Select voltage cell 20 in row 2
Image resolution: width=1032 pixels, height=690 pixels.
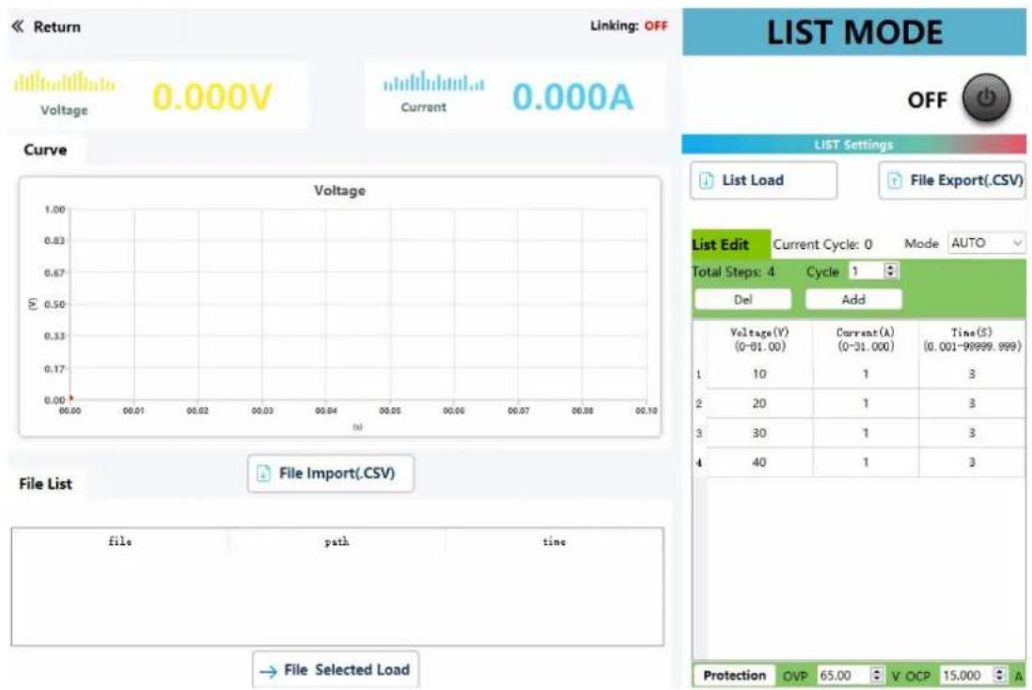pos(759,403)
